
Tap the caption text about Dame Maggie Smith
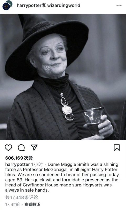tap(62, 177)
